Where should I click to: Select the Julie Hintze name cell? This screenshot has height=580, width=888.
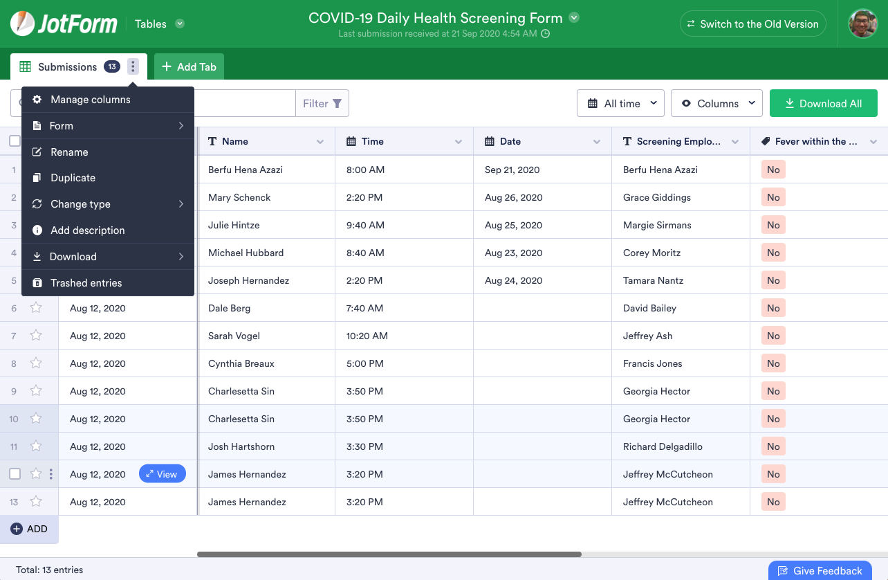coord(266,225)
